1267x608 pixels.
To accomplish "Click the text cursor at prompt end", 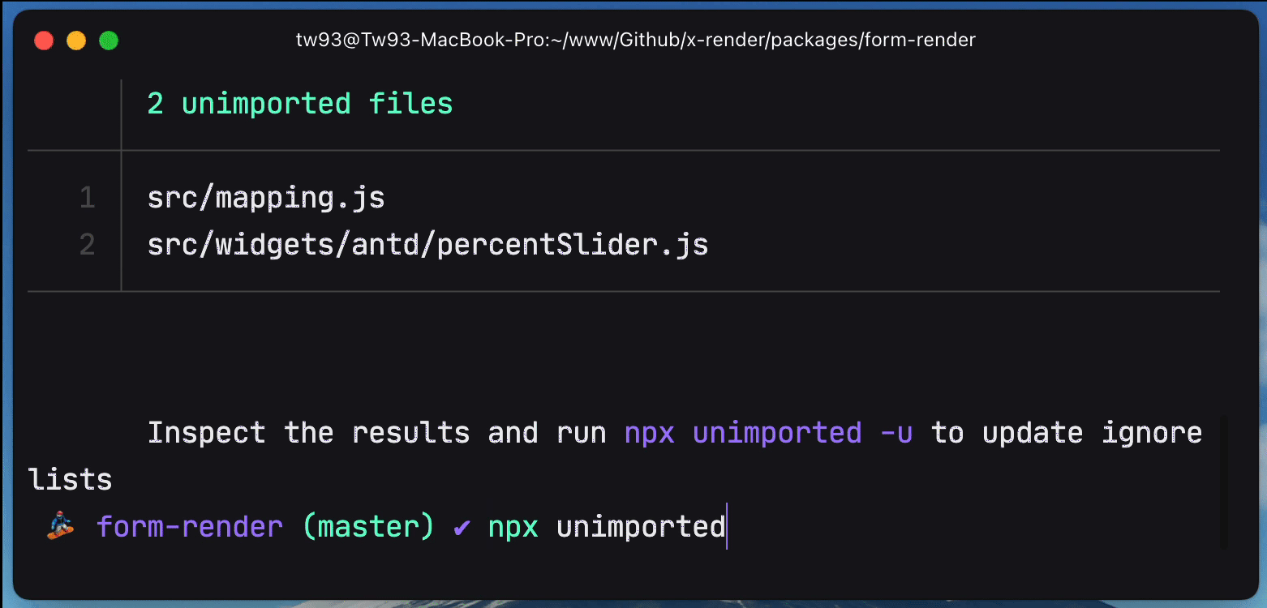I will (x=727, y=528).
